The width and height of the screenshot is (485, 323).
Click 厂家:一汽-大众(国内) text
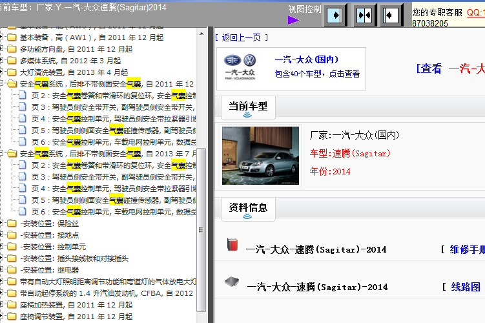(x=355, y=135)
